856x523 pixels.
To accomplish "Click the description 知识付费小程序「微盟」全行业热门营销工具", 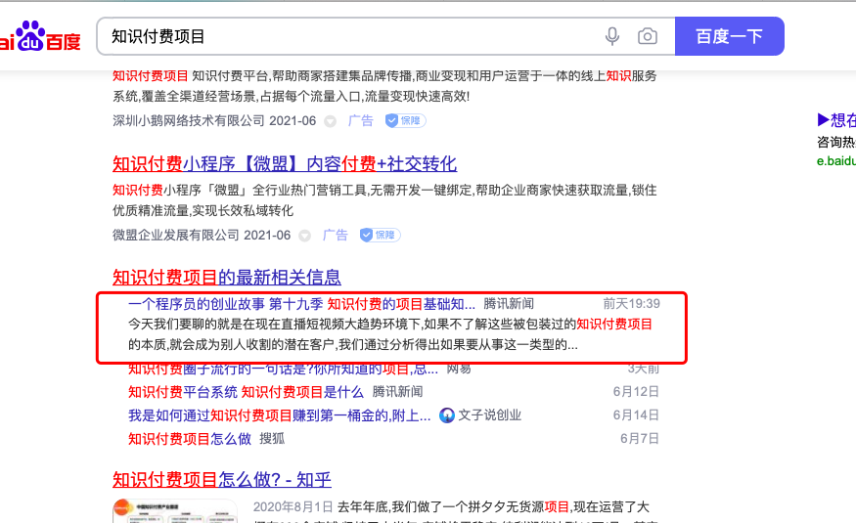I will coord(384,200).
